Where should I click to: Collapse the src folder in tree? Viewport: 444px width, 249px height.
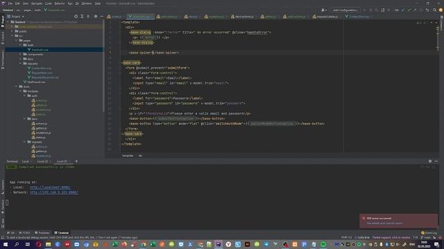coord(12,36)
